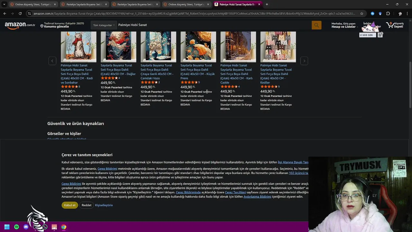The image size is (412, 232).
Task: Open Spotify from taskbar
Action: (16, 227)
